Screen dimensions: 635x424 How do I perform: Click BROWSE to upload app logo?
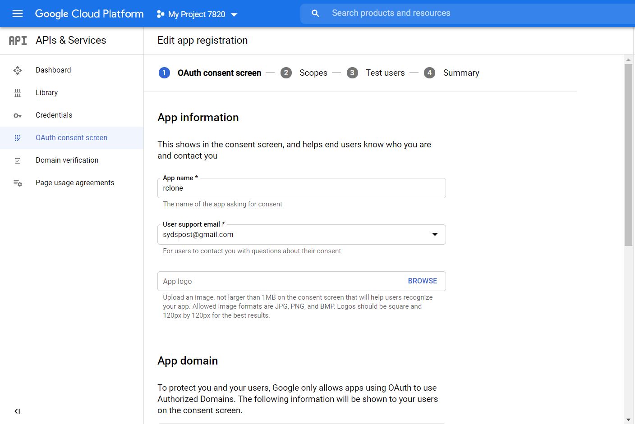422,281
